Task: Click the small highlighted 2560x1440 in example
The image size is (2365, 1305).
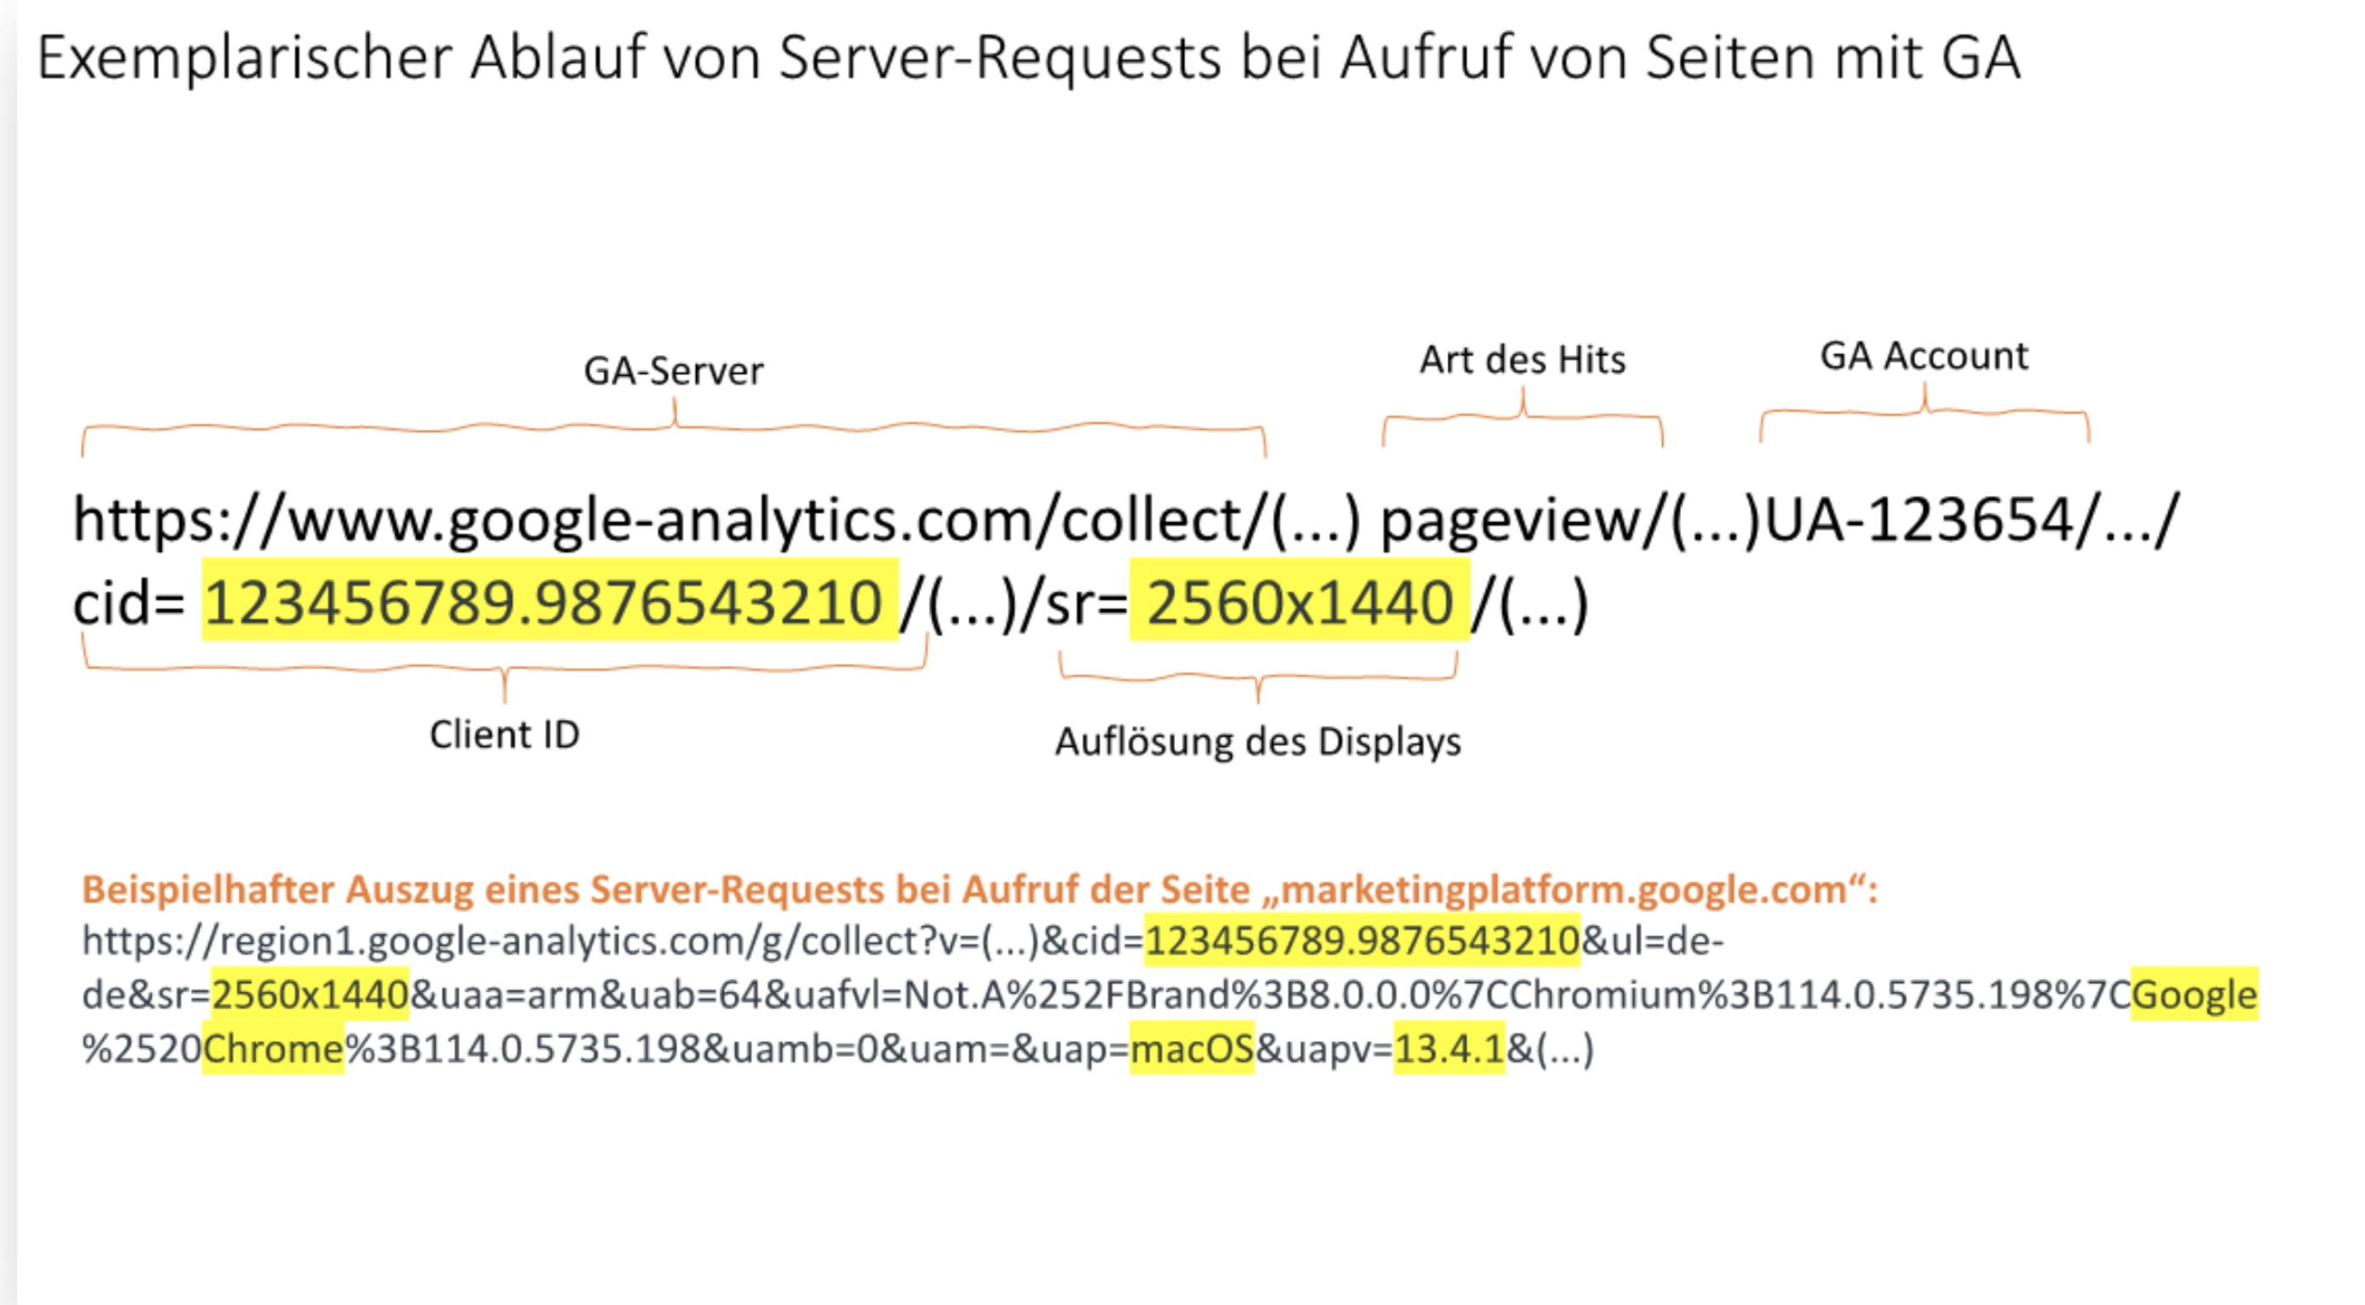Action: 310,995
